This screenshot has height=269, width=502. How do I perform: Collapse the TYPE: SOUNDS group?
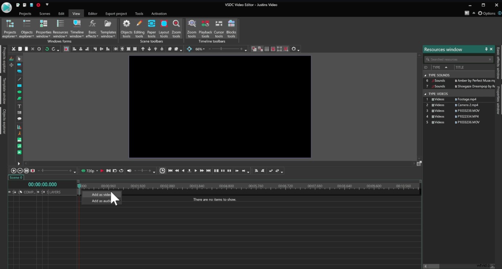(425, 75)
